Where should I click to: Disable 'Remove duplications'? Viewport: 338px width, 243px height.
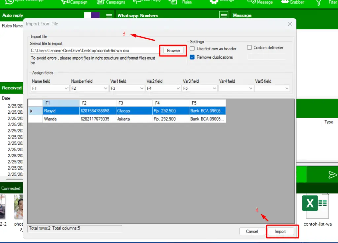click(x=192, y=57)
